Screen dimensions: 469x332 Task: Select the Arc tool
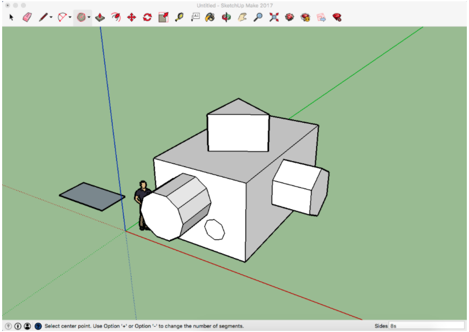point(62,17)
